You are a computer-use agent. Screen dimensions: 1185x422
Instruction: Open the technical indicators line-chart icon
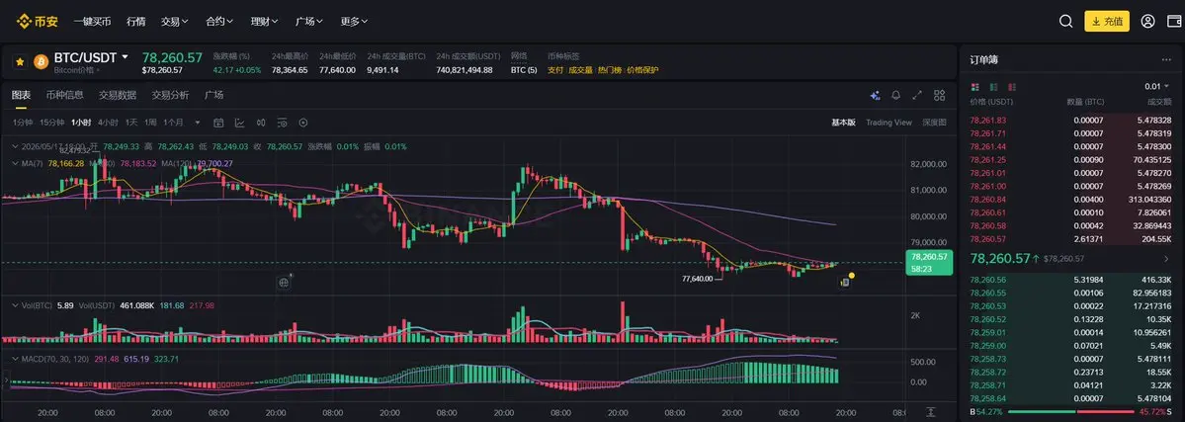(x=239, y=123)
